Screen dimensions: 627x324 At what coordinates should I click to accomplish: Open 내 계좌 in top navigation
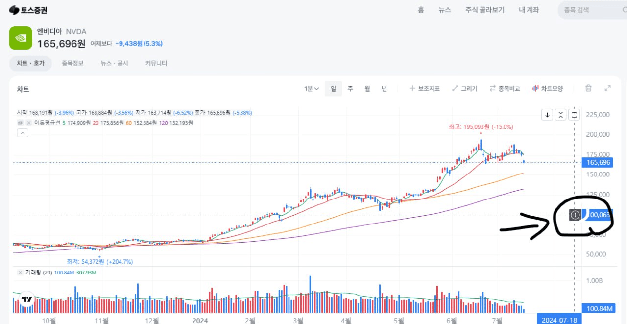529,10
